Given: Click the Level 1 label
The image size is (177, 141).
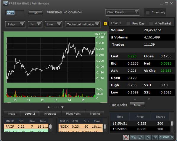Looking at the screenshot, I should coord(116,23).
